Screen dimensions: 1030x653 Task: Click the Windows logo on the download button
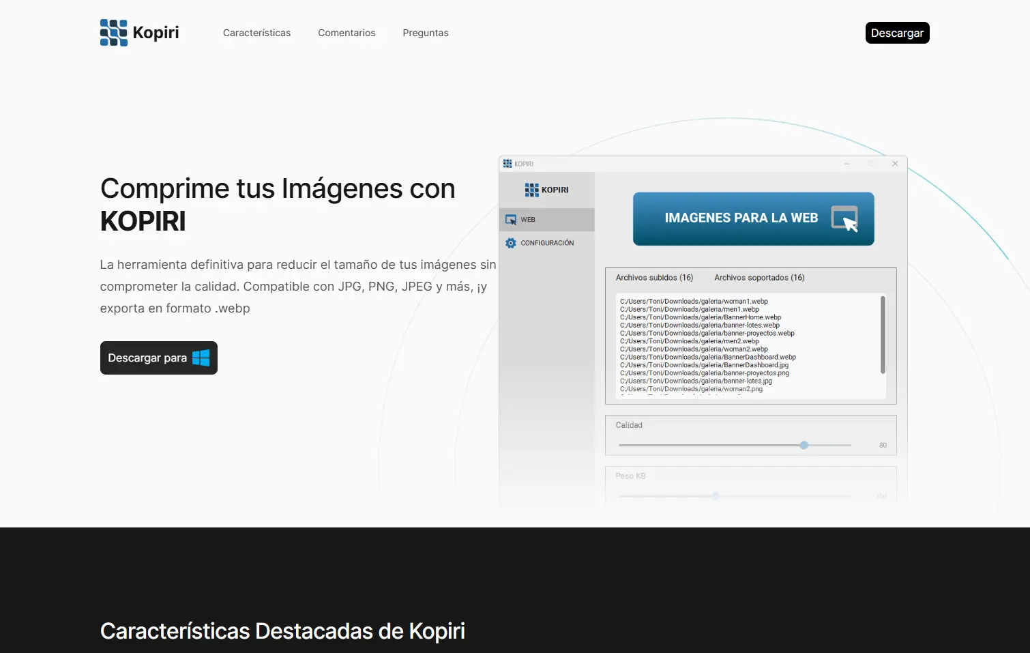point(201,357)
